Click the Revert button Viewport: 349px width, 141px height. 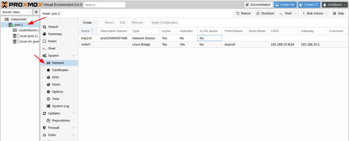[x=109, y=23]
